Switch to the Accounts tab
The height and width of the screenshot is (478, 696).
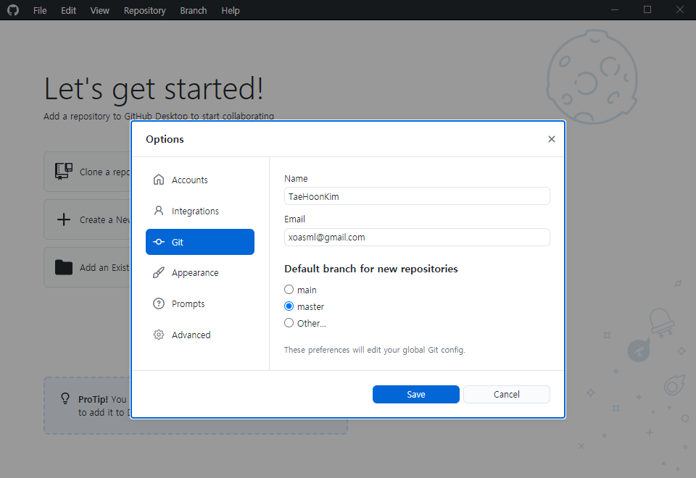click(200, 180)
